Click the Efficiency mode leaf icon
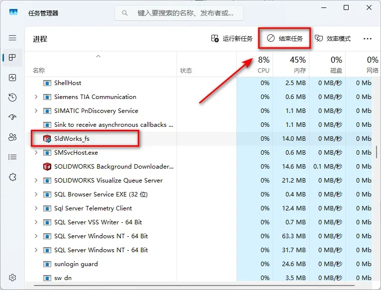Screen dimensions: 381x290 [x=318, y=38]
